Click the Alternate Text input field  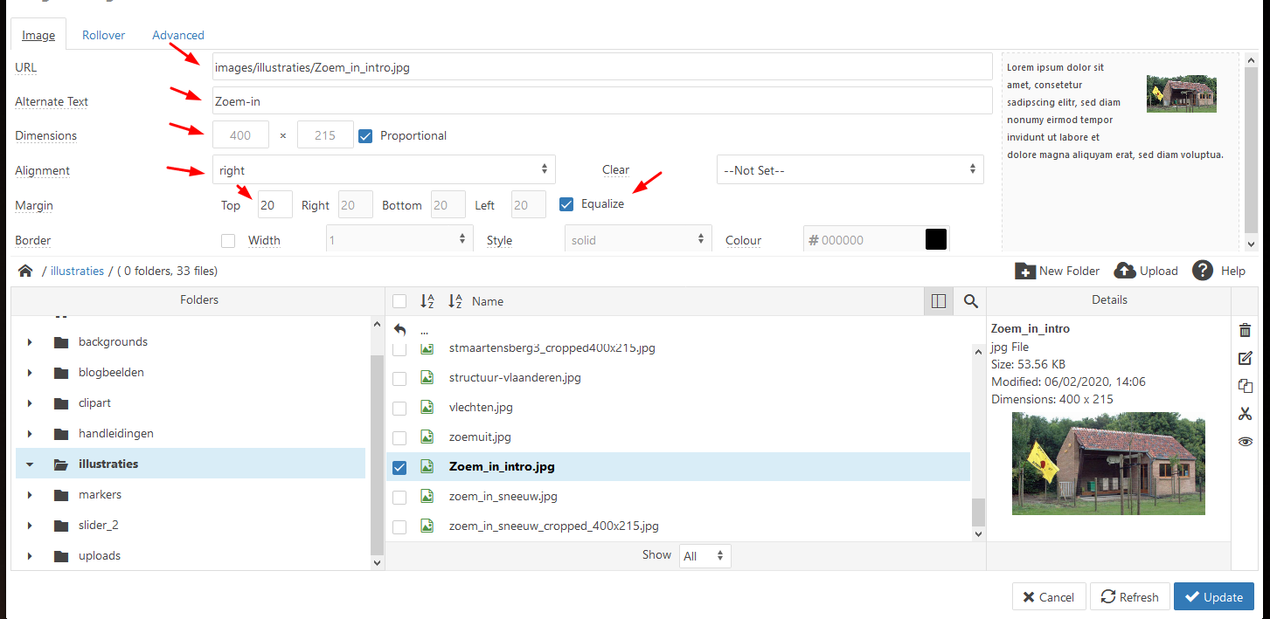(x=601, y=101)
